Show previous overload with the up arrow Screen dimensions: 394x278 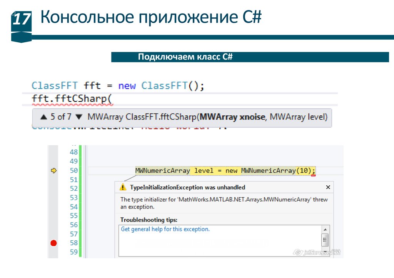pos(43,117)
